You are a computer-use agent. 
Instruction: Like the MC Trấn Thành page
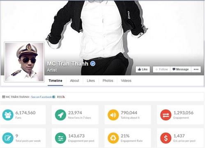click(x=143, y=69)
